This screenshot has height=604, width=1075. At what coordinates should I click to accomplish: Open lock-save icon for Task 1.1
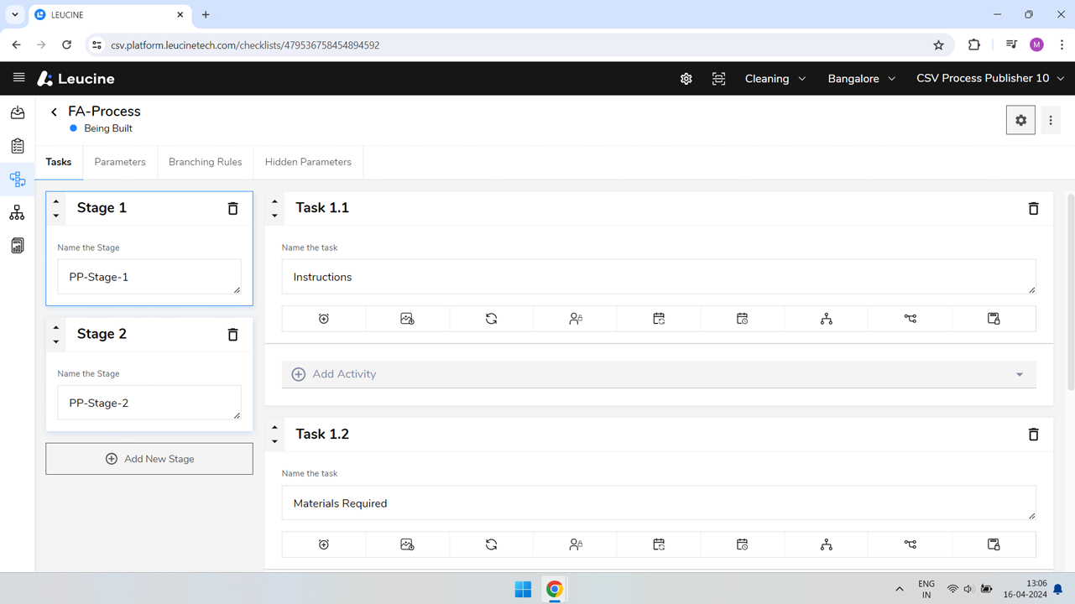coord(994,319)
